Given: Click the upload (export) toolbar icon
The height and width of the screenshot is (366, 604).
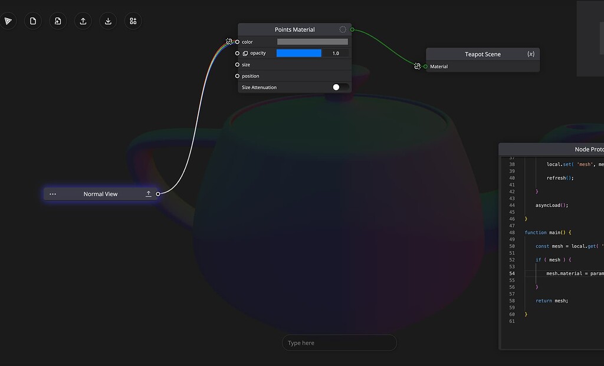Looking at the screenshot, I should (83, 21).
